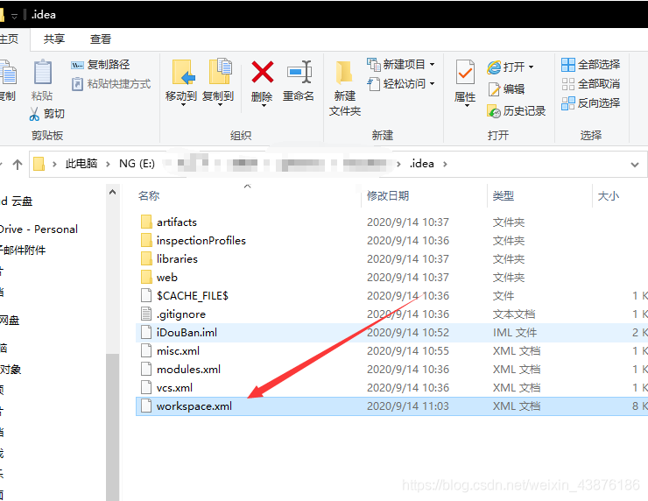Expand the Delete options arrow
The image size is (648, 501).
(x=264, y=106)
